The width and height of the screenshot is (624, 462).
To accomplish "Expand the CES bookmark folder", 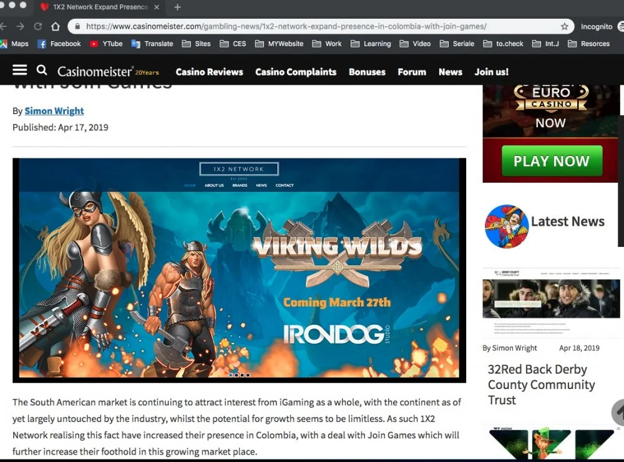I will (x=233, y=44).
